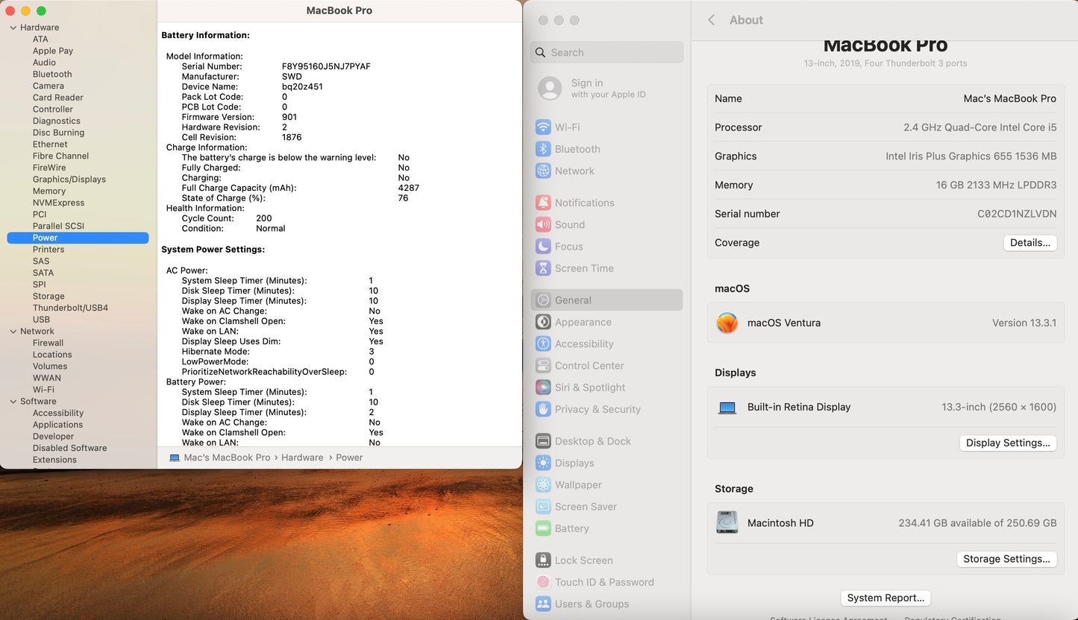
Task: Select Memory in the Hardware list
Action: (x=49, y=191)
